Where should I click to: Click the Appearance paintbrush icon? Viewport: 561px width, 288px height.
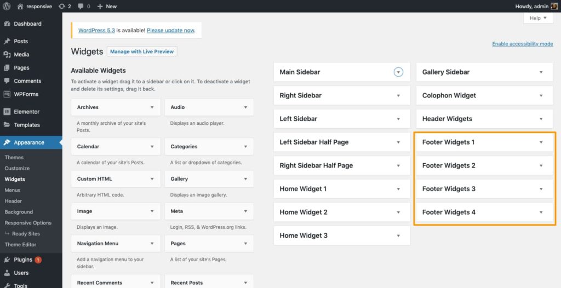coord(7,142)
